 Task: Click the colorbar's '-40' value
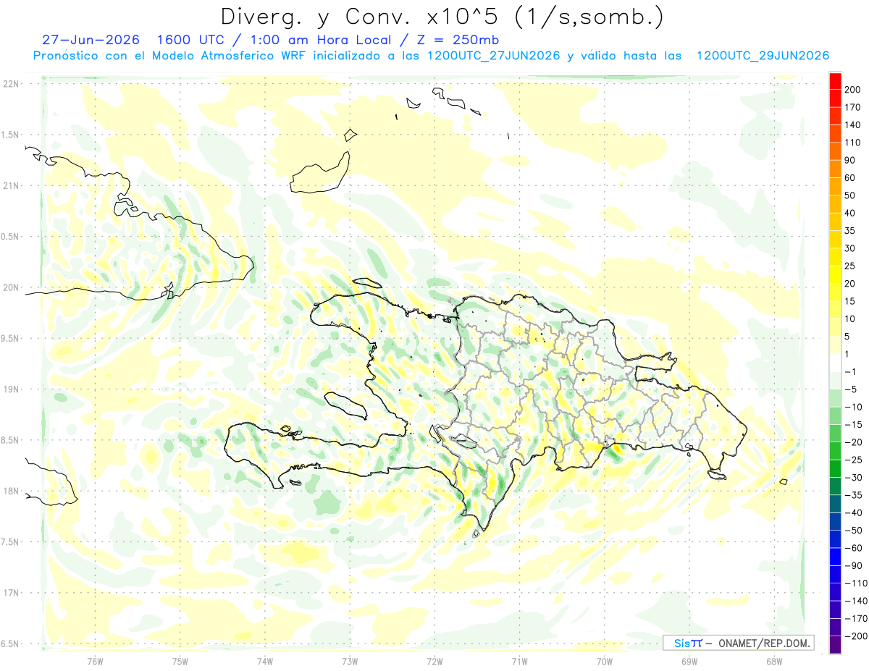click(853, 512)
